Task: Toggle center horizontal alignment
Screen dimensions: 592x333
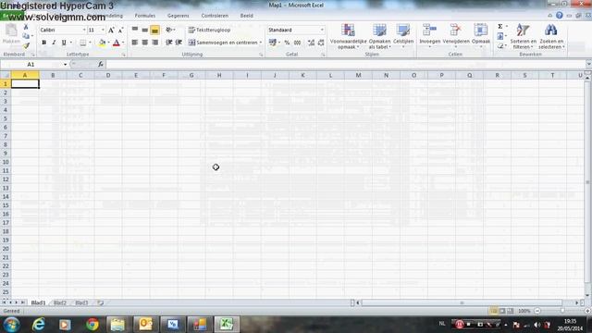Action: pos(144,43)
